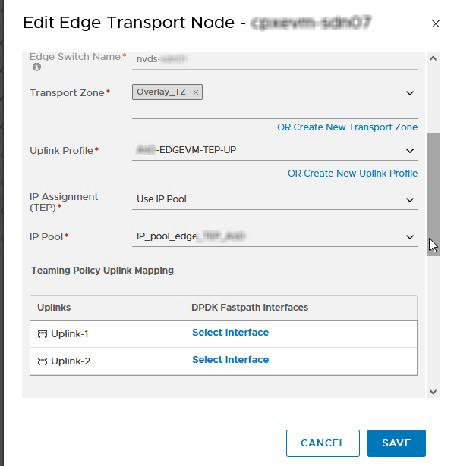The image size is (454, 466).
Task: Remove the Overlay_TZ tag with its x
Action: coord(196,92)
